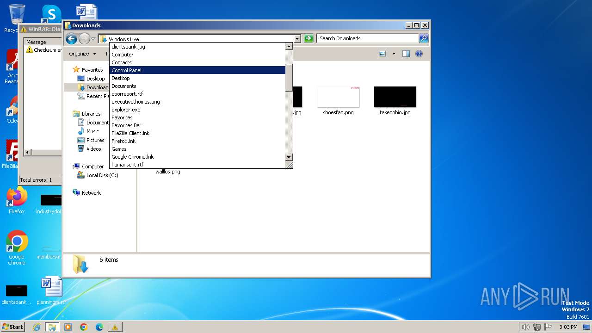Image resolution: width=592 pixels, height=333 pixels.
Task: Select Computer in the address dropdown list
Action: [x=197, y=55]
